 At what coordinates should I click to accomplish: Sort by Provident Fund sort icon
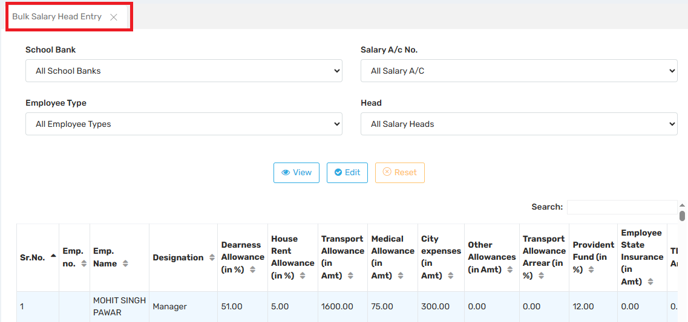coord(591,270)
